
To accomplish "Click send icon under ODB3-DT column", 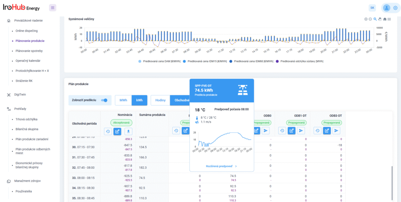I will 336,130.
